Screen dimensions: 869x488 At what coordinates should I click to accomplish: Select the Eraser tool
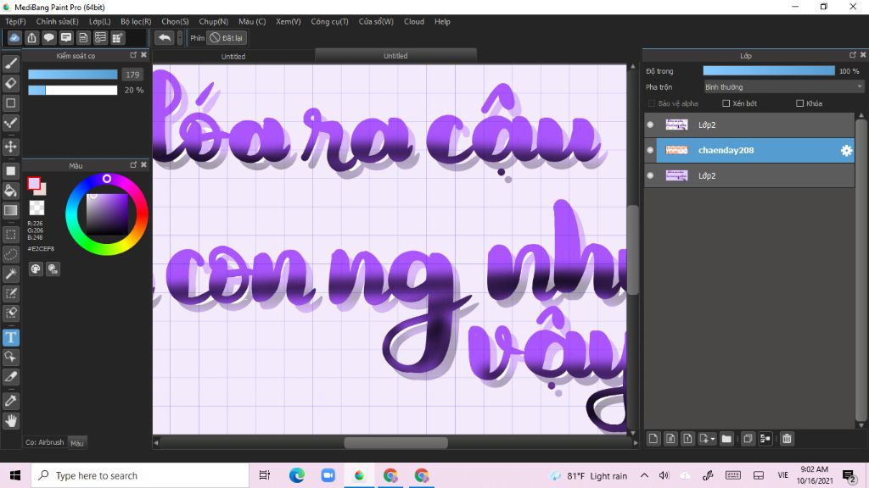(x=10, y=83)
